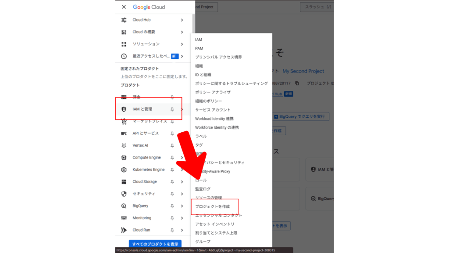This screenshot has height=253, width=449.
Task: Select サービス アカウント submenu item
Action: click(213, 110)
